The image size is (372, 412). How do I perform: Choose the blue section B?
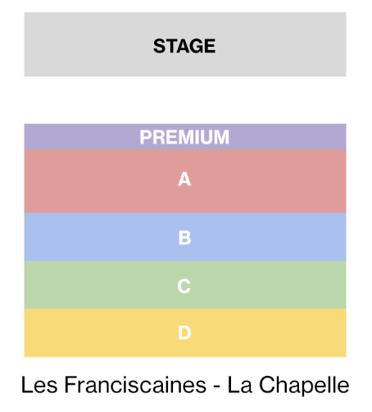pos(185,237)
